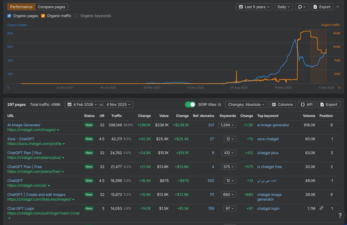Open the help question mark button

coord(340,215)
